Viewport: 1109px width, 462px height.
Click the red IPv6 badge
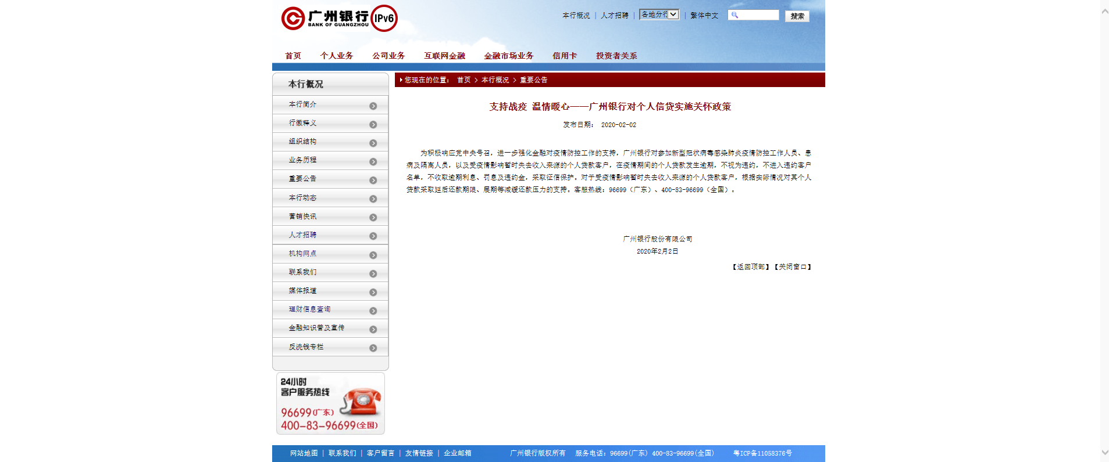tap(384, 18)
